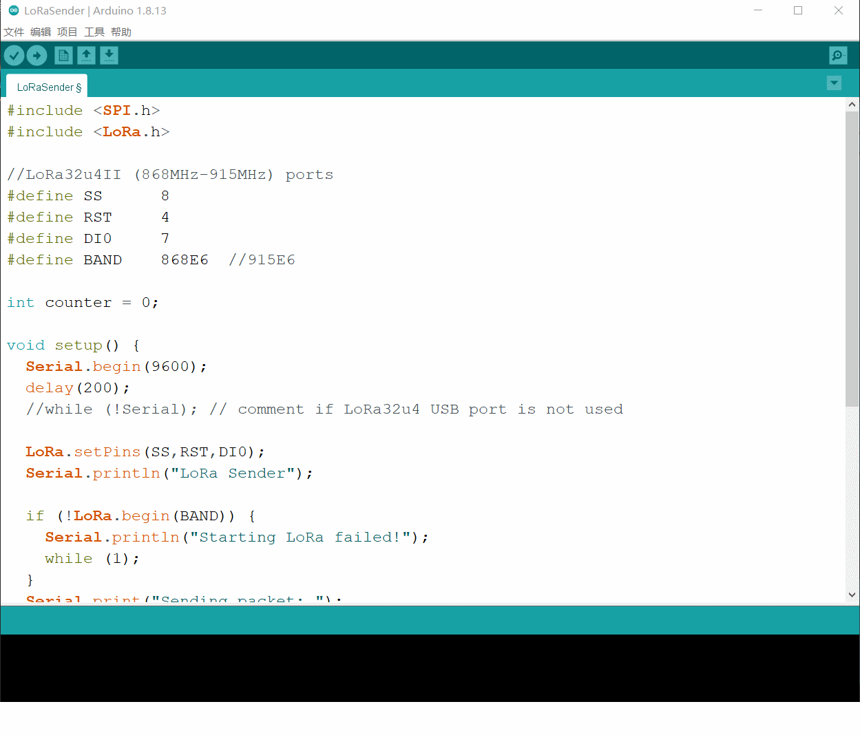
Task: Click the delay(200) line
Action: click(x=78, y=387)
